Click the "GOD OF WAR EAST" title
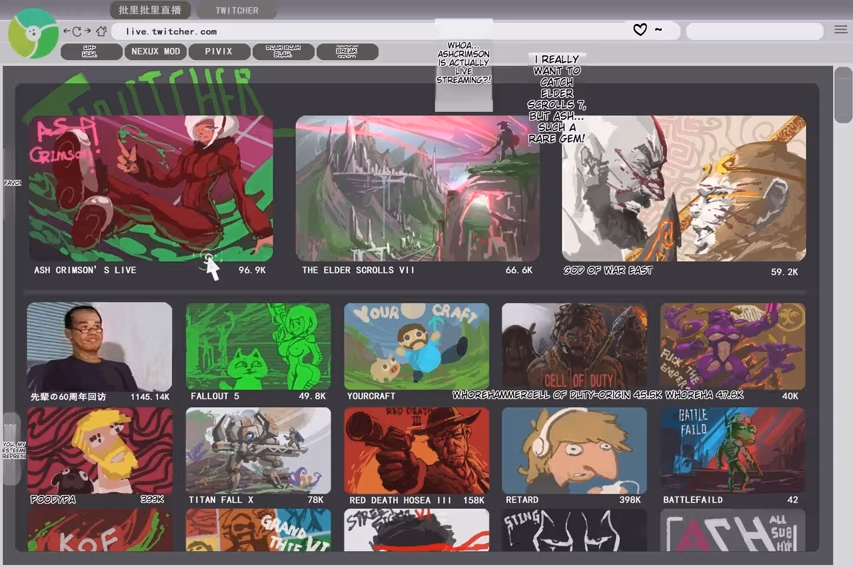 [608, 270]
